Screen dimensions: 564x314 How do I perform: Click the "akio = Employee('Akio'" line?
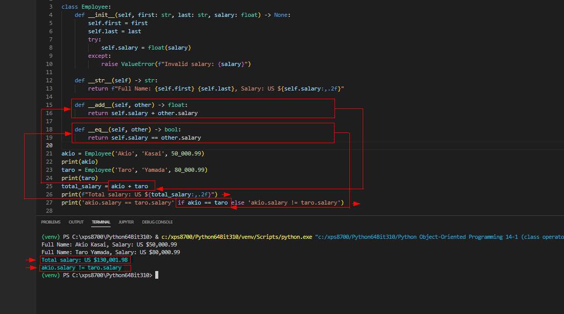coord(133,154)
